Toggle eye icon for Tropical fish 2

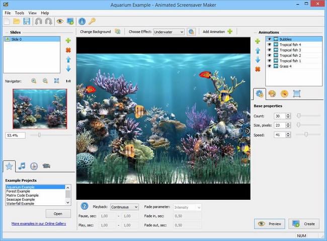pyautogui.click(x=269, y=55)
